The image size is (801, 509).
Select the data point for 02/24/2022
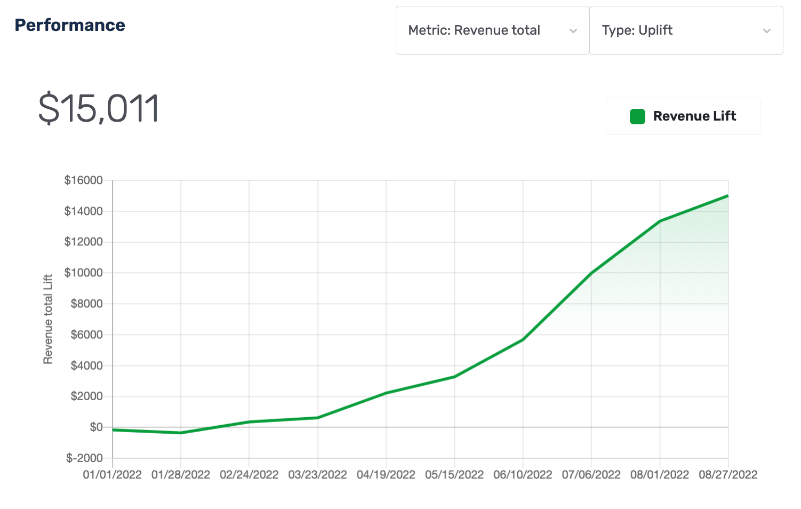(249, 422)
